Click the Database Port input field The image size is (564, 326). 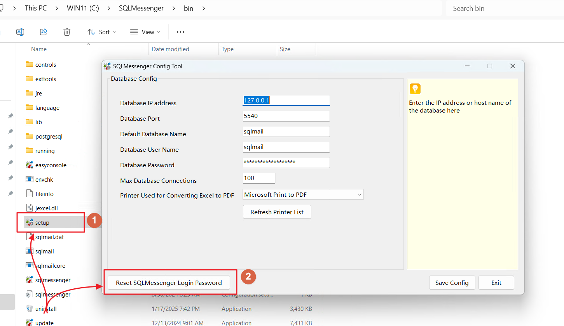click(x=286, y=116)
